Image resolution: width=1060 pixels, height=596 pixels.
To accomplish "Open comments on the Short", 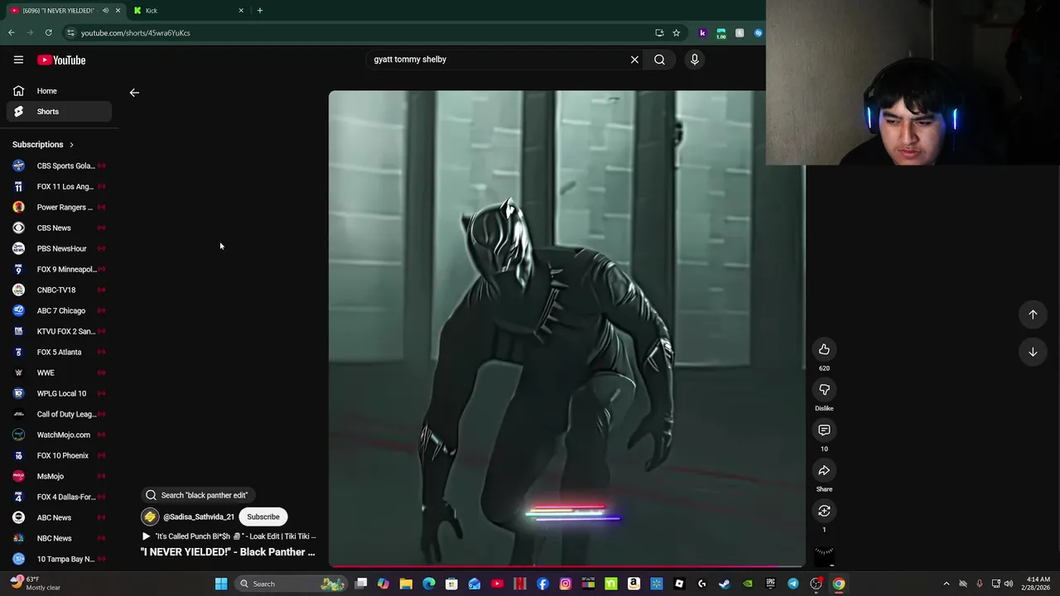I will tap(824, 430).
